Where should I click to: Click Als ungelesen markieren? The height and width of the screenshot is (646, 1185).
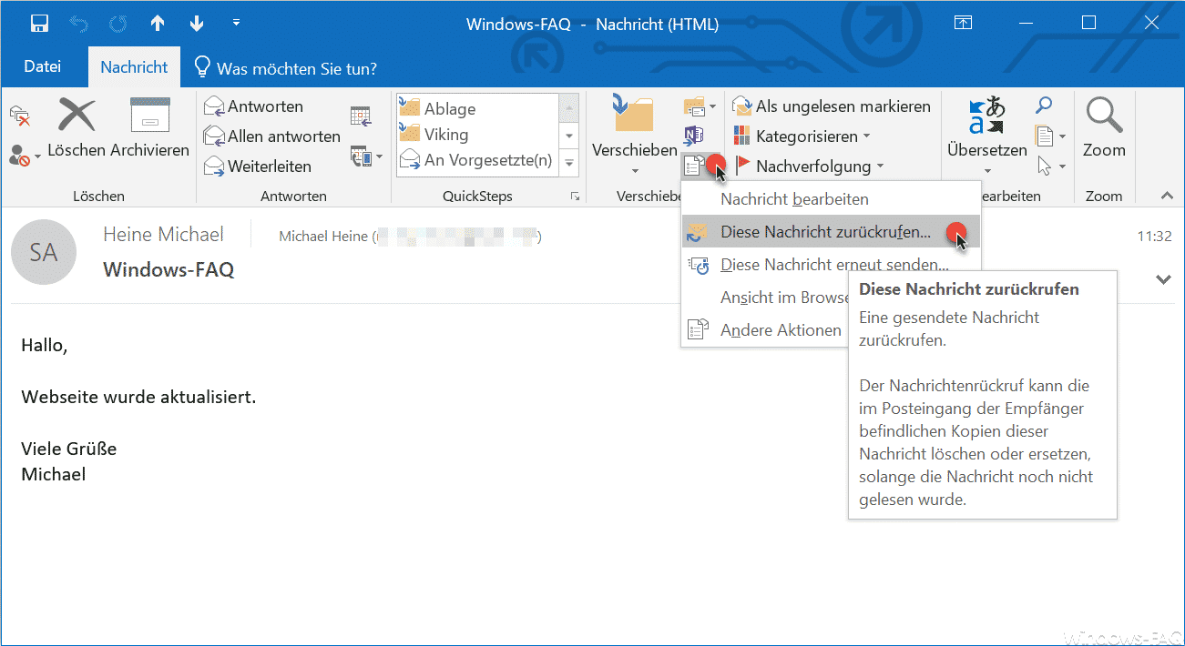tap(832, 106)
